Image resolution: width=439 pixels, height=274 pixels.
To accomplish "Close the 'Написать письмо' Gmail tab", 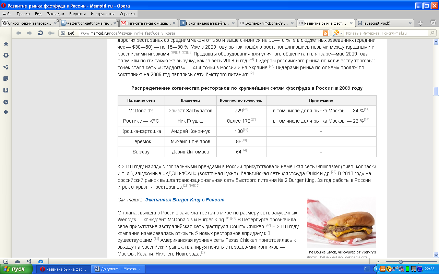I will point(174,23).
